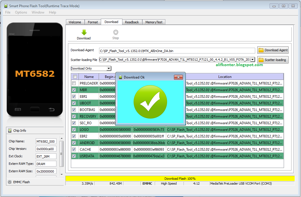Start flashing with the green Download arrow icon
Image resolution: width=301 pixels, height=197 pixels.
[84, 32]
